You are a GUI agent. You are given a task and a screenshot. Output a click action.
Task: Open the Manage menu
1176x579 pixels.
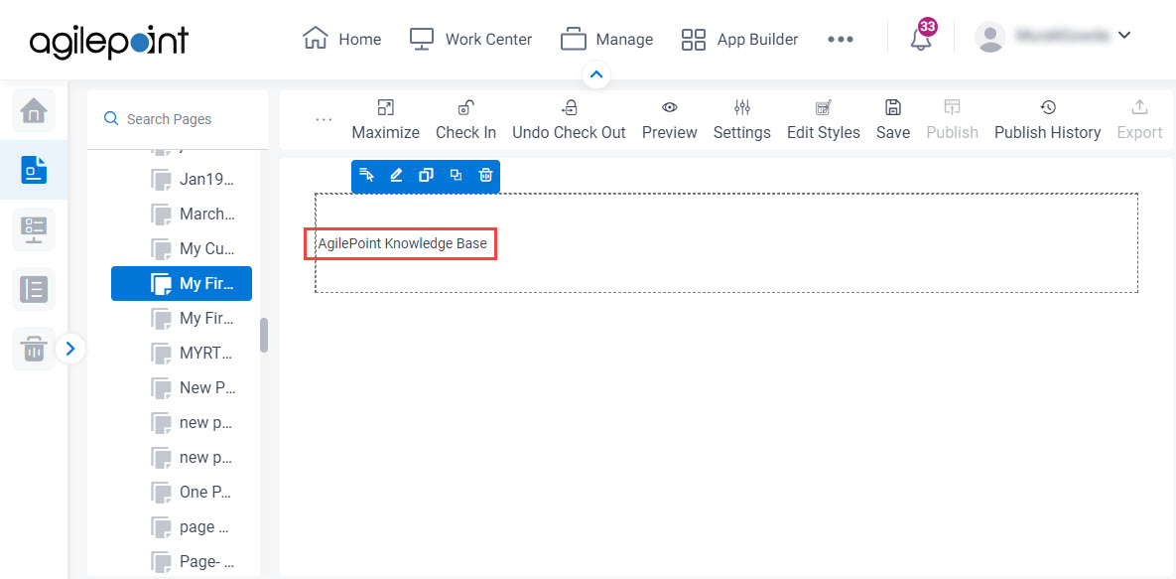click(x=606, y=39)
